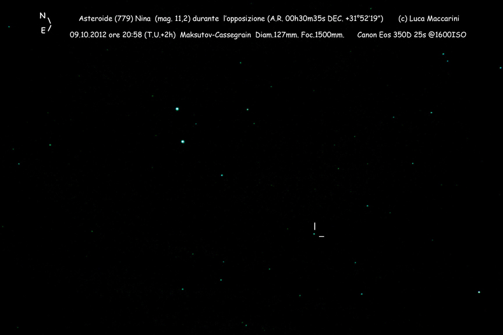503x335 pixels.
Task: Select the coordinates "A.R. 00h30m35s DEC. +31°52'19""
Action: pos(325,19)
